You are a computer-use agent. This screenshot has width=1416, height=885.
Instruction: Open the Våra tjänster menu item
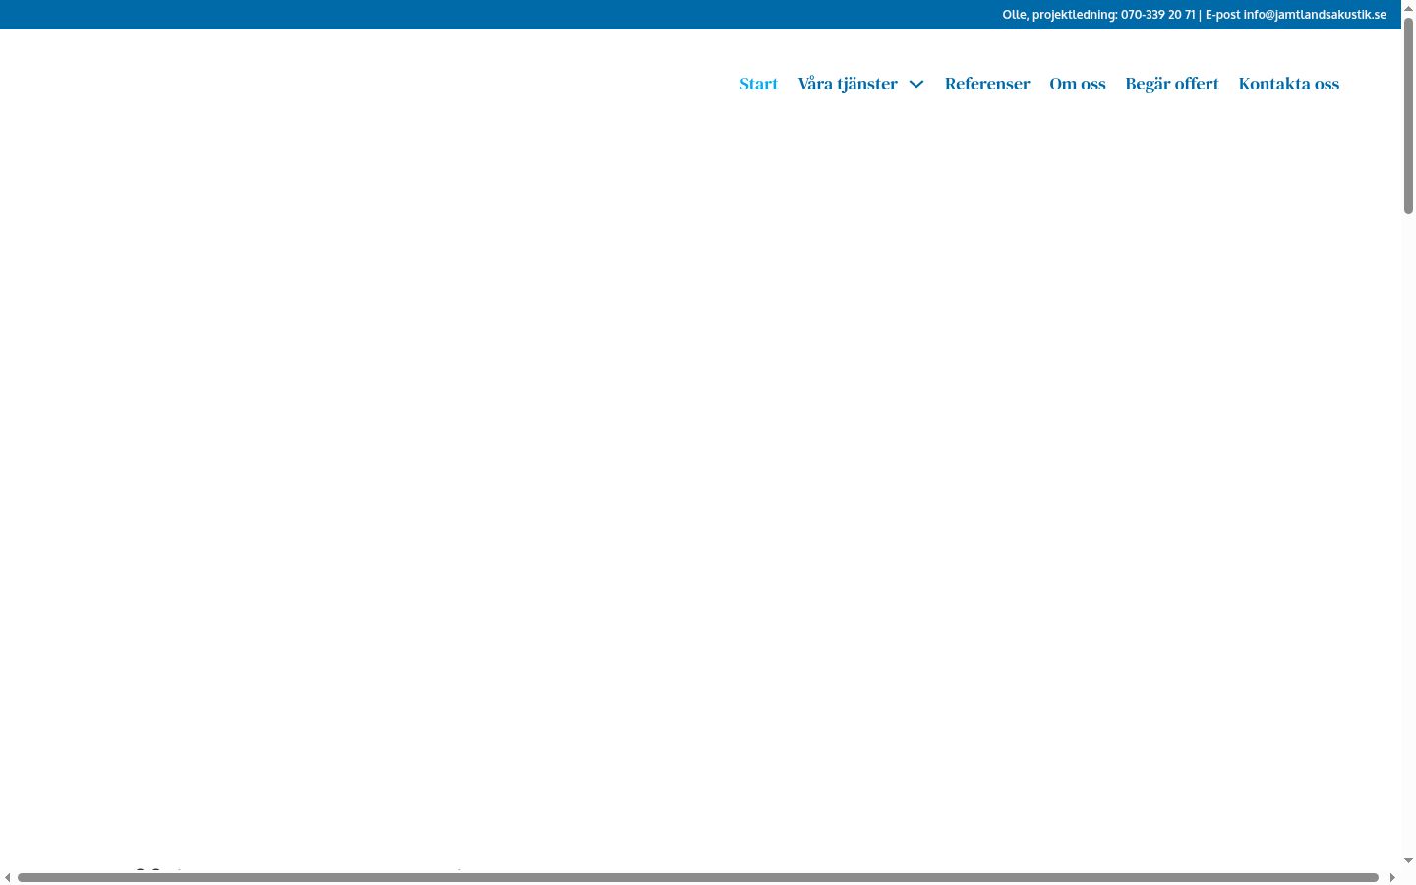(848, 84)
